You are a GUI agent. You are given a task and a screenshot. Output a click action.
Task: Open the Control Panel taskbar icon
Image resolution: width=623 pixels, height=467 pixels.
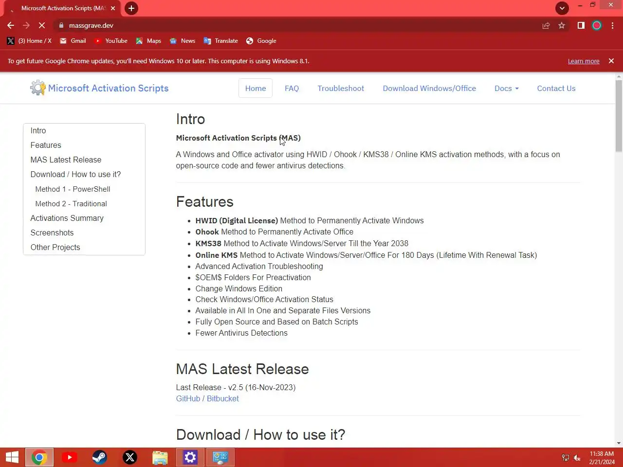click(x=220, y=457)
